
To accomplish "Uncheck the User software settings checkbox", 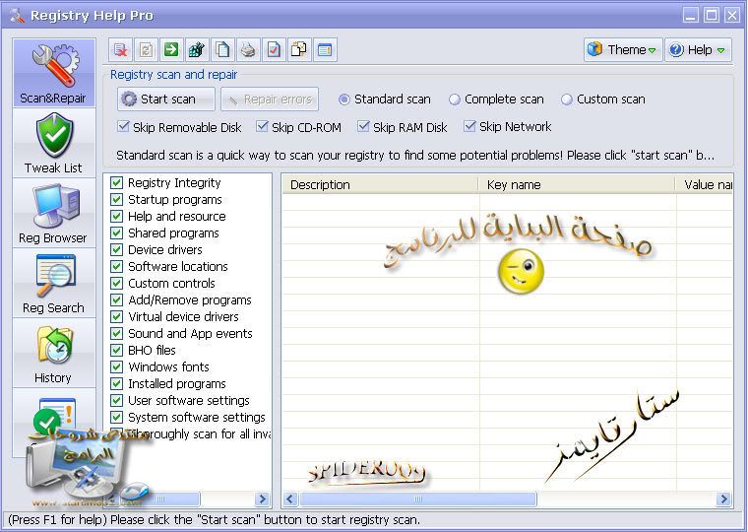I will (116, 400).
